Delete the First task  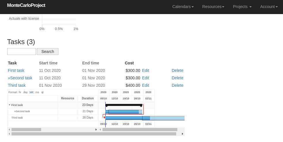[177, 70]
